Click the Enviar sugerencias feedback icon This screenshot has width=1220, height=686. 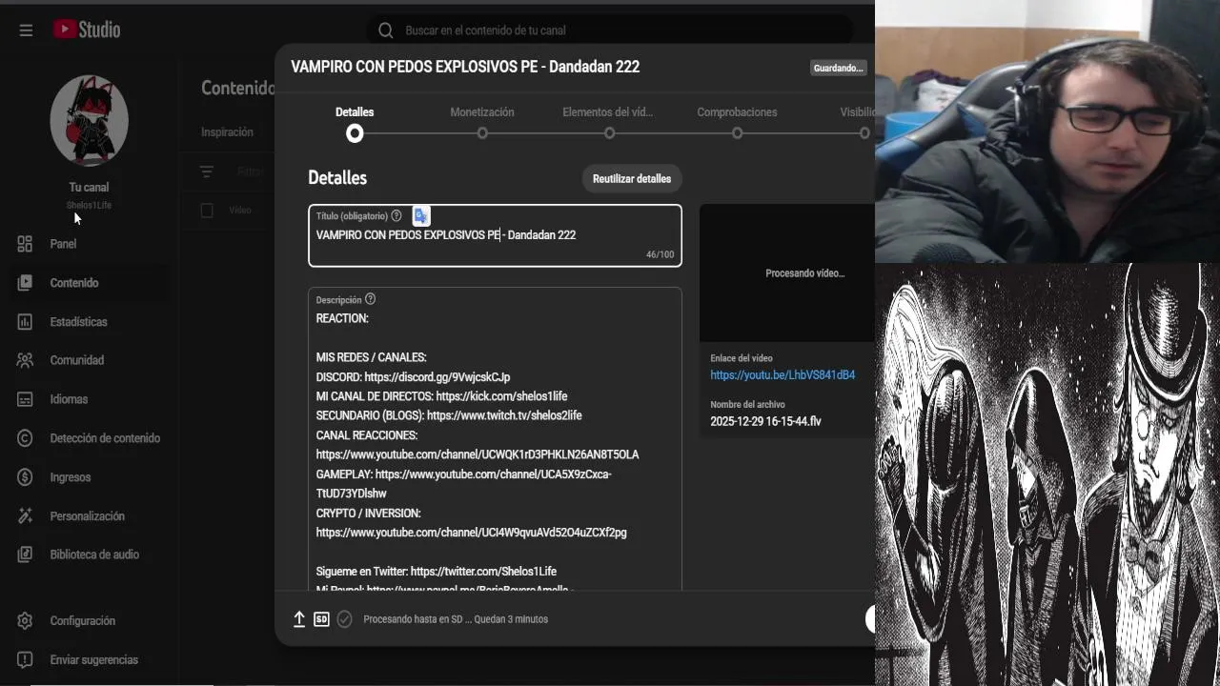25,659
